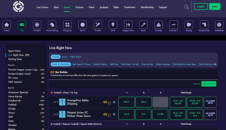Image resolution: width=226 pixels, height=130 pixels.
Task: Open Premier League in Popular list
Action: [26, 70]
